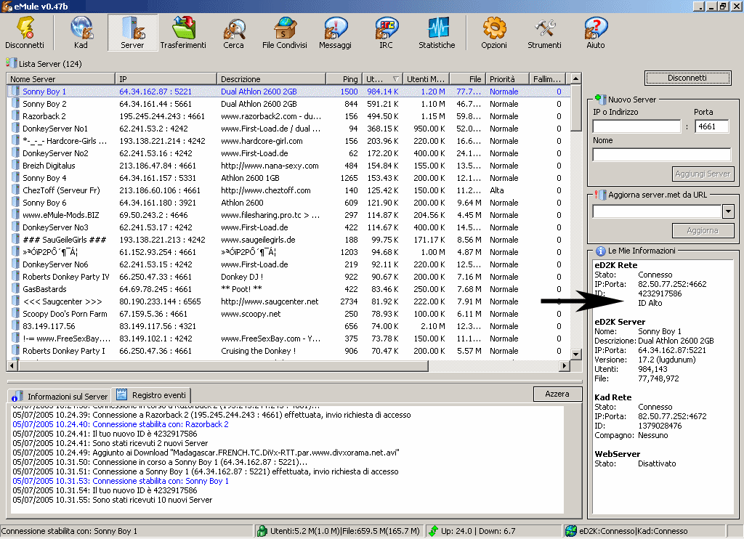This screenshot has height=539, width=744.
Task: Click the Porta input field
Action: click(x=712, y=126)
